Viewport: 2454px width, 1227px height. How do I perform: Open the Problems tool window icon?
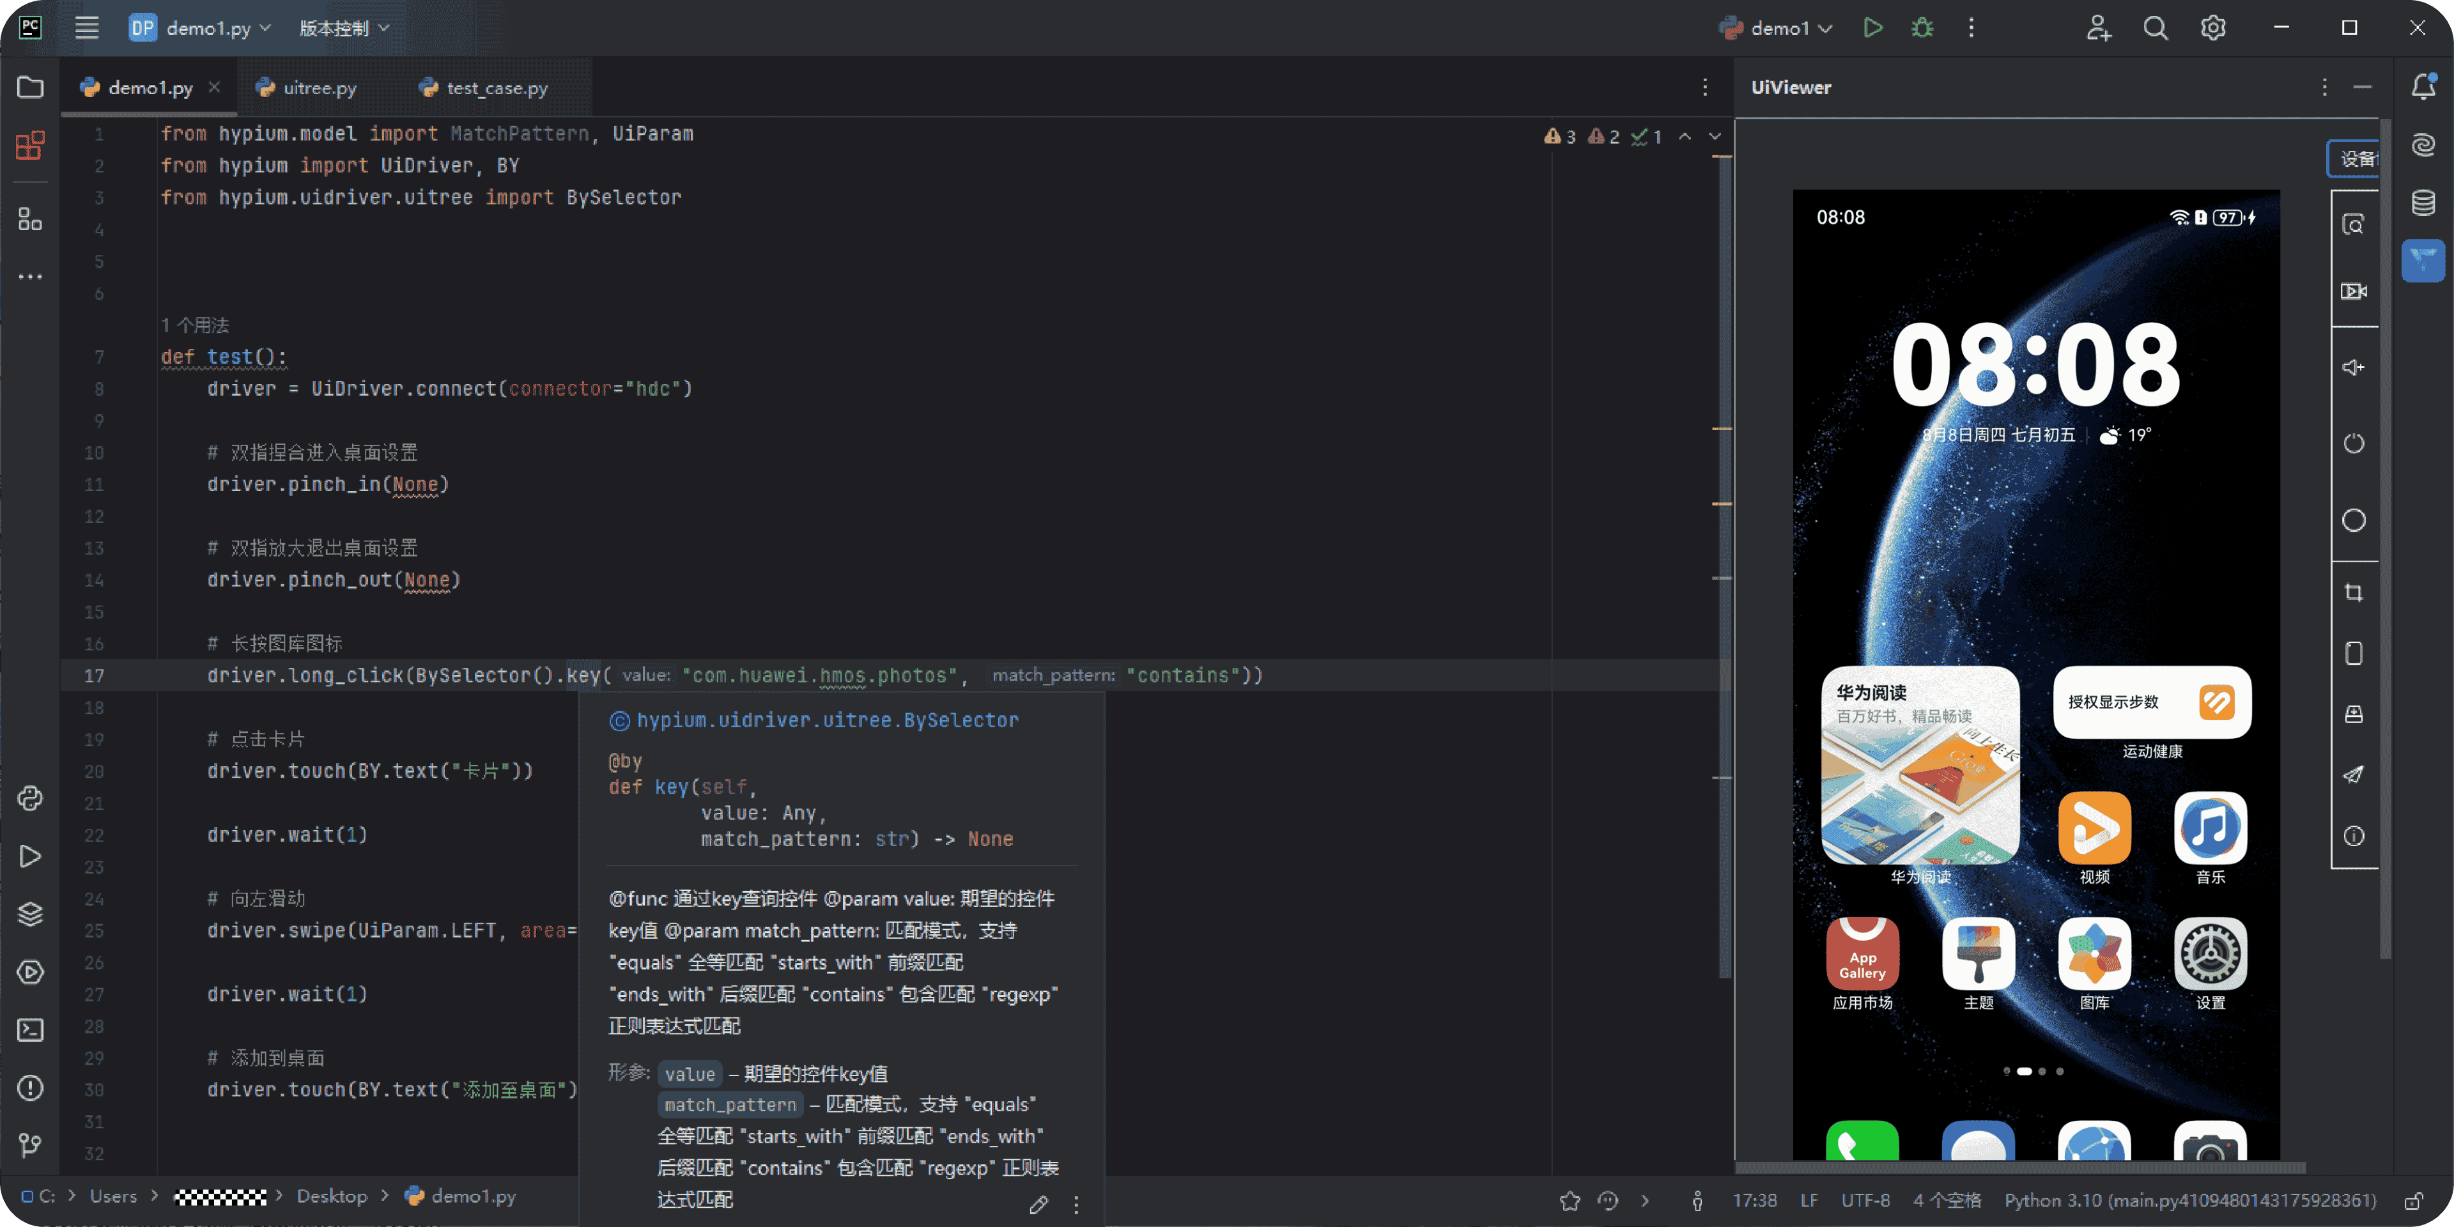coord(29,1088)
